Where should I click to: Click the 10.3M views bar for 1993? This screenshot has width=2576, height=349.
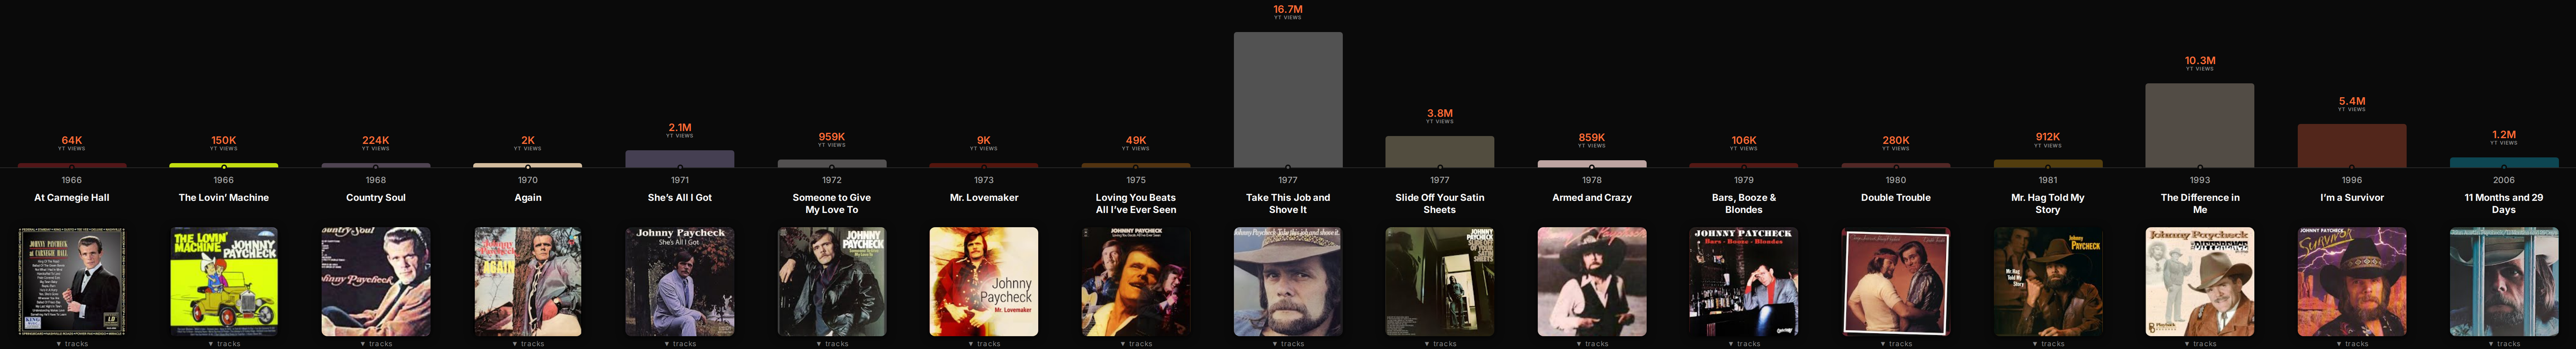click(x=2200, y=125)
